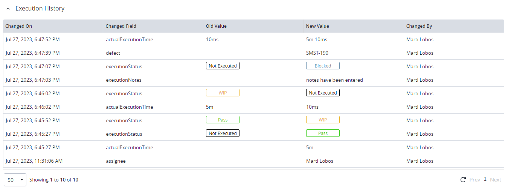Click the SMST-190 defect value
Viewport: 511px width, 192px height.
pos(317,53)
